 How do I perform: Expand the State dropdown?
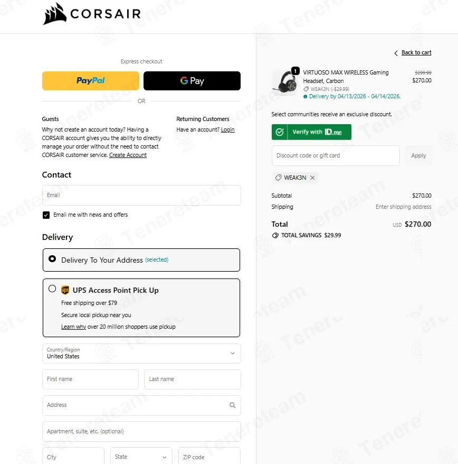141,457
